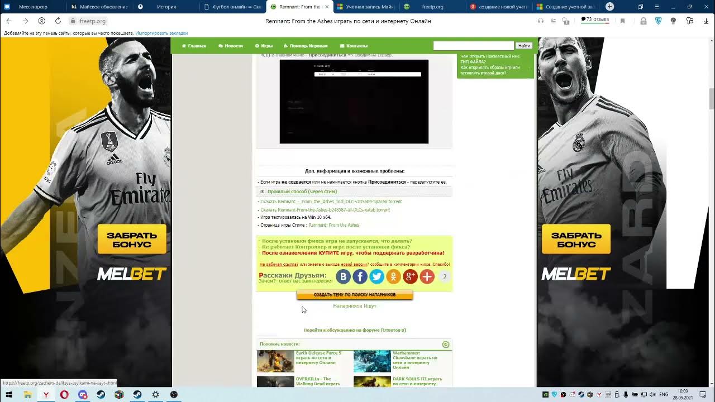
Task: Click the game screenshot thumbnail image
Action: click(354, 102)
